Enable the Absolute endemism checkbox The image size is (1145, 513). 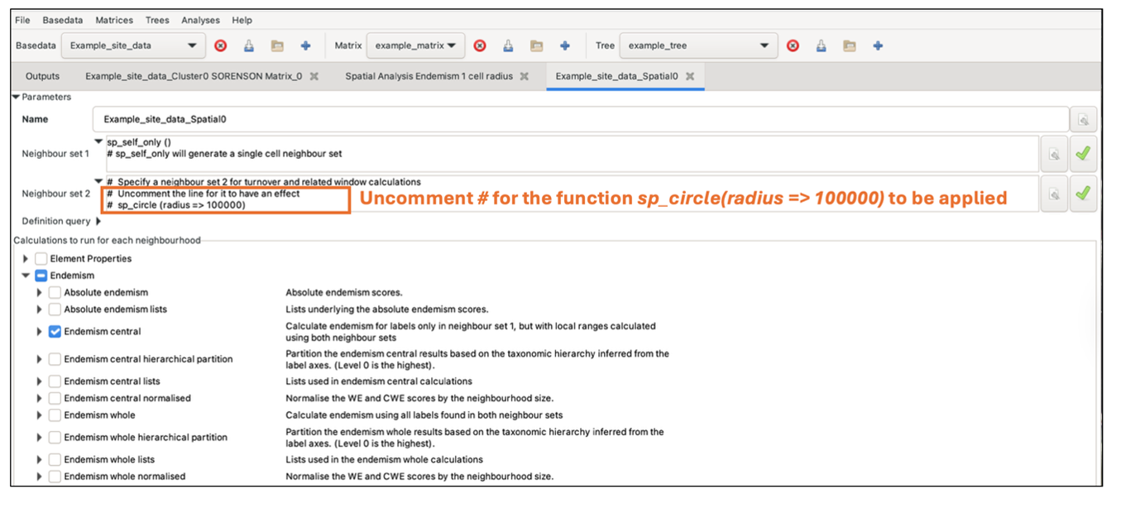click(55, 293)
